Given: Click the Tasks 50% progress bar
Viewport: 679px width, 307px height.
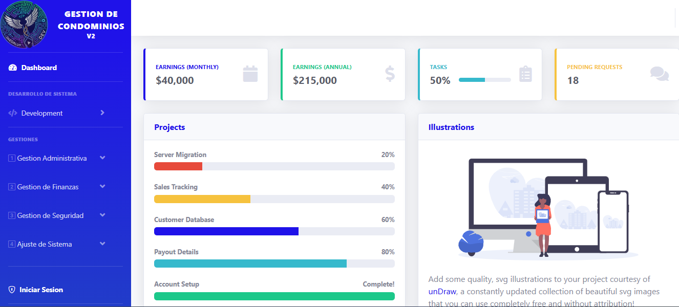Looking at the screenshot, I should (x=484, y=80).
